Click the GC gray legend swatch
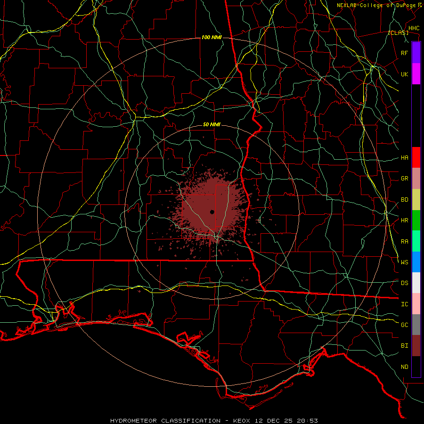Viewport: 424px width, 424px height. click(x=416, y=325)
